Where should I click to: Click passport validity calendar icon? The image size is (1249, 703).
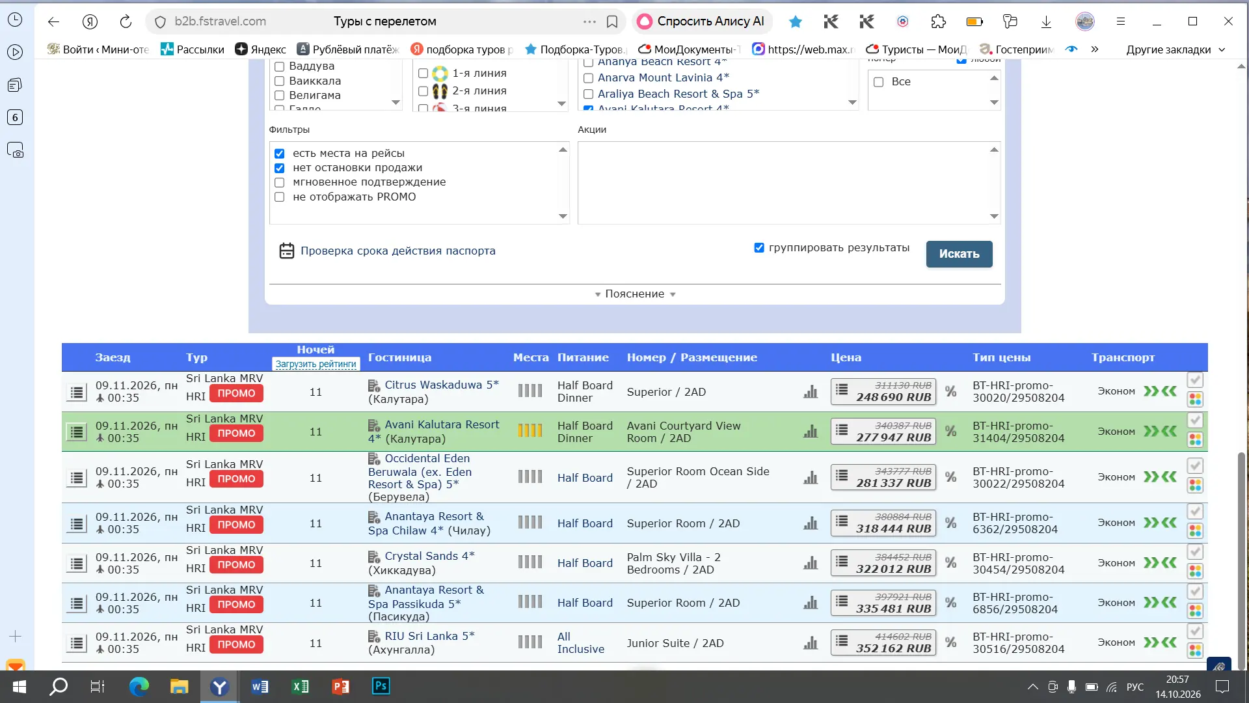[287, 251]
